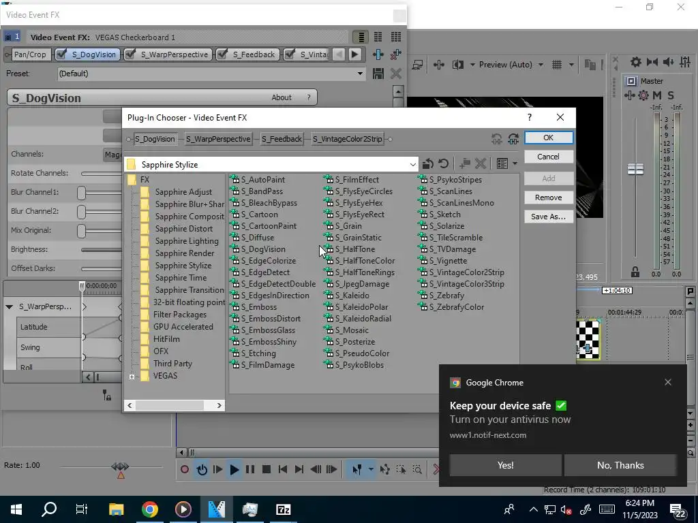
Task: Toggle loop playback button
Action: pos(202,470)
